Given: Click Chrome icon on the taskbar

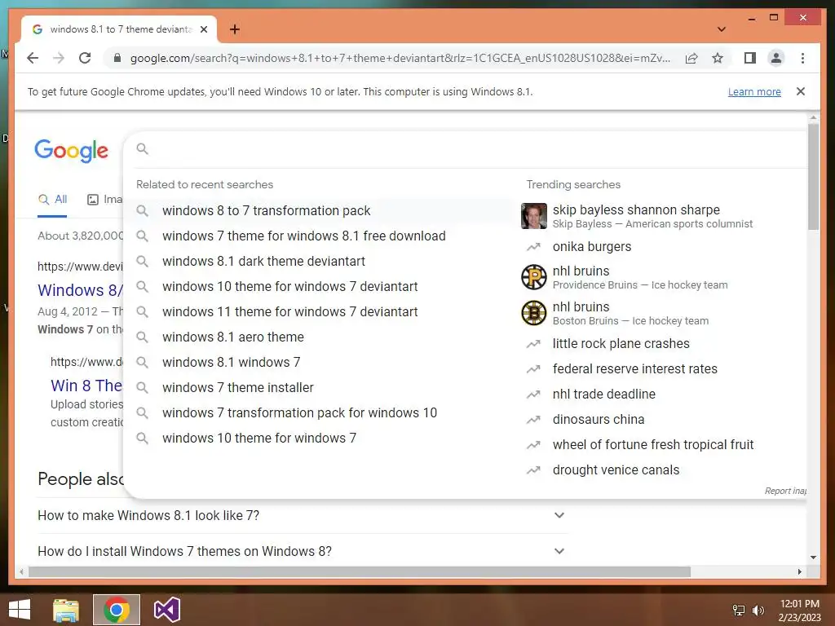Looking at the screenshot, I should [117, 610].
